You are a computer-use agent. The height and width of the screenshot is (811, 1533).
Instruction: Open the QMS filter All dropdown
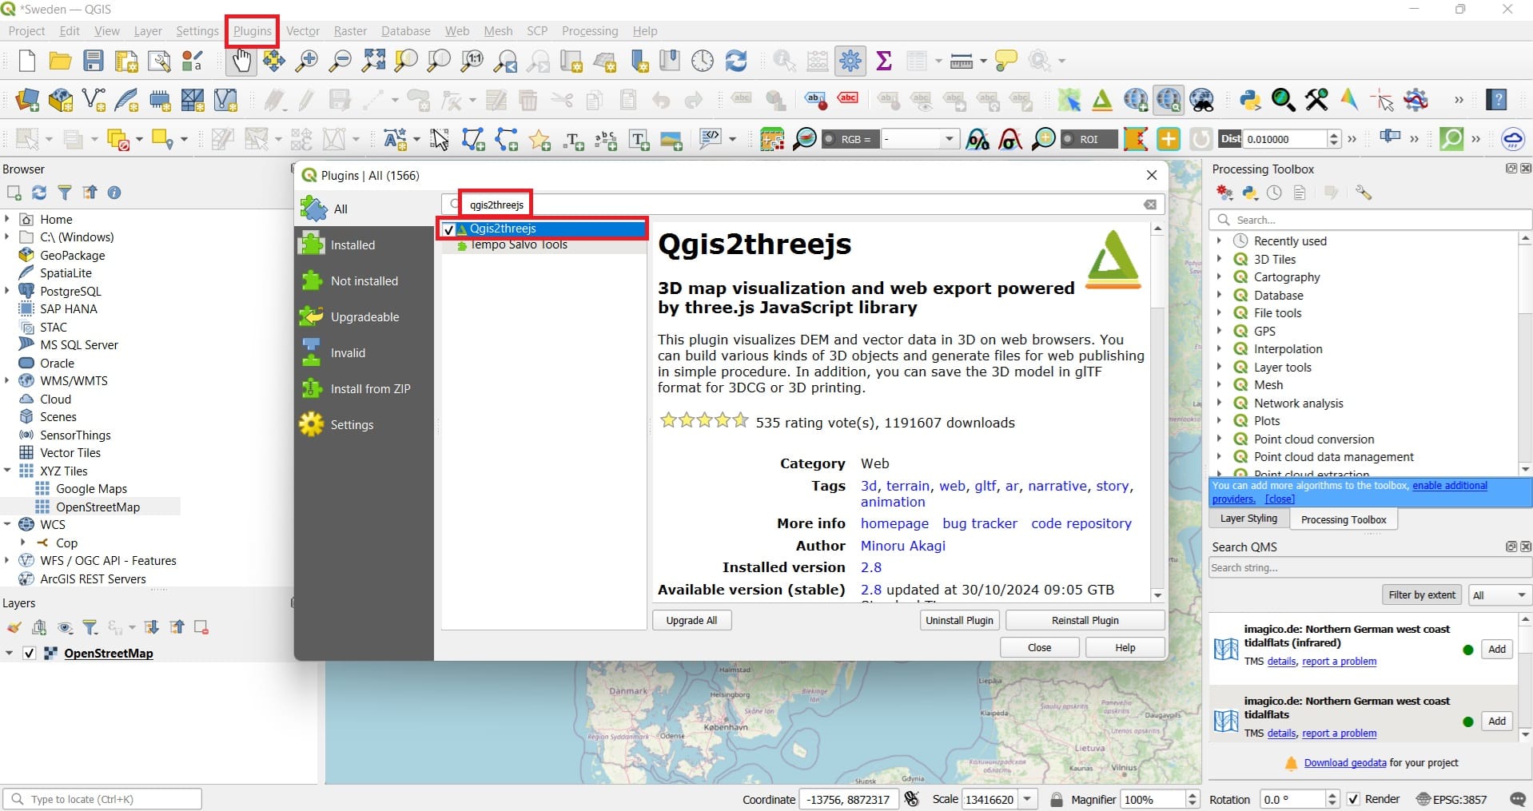(1500, 594)
